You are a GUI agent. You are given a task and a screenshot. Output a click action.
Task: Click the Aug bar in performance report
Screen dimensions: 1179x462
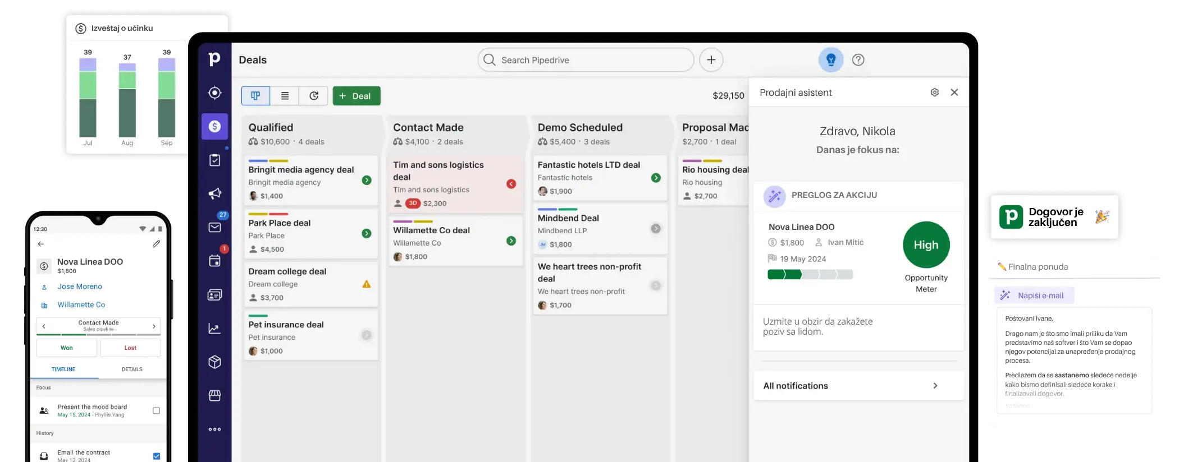(x=127, y=100)
